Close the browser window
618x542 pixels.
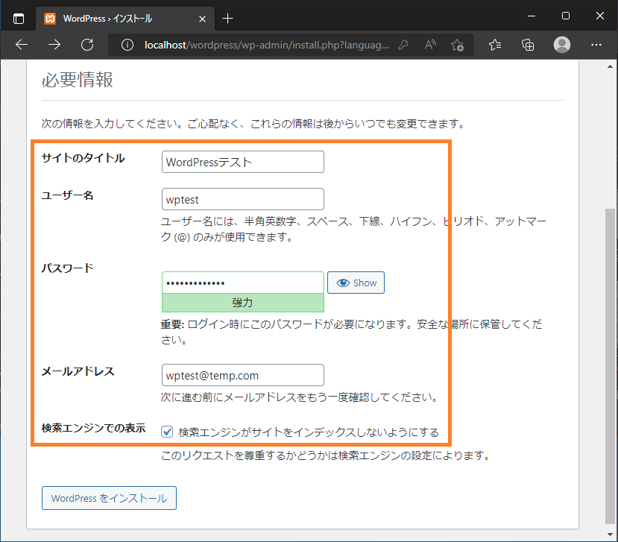tap(600, 16)
